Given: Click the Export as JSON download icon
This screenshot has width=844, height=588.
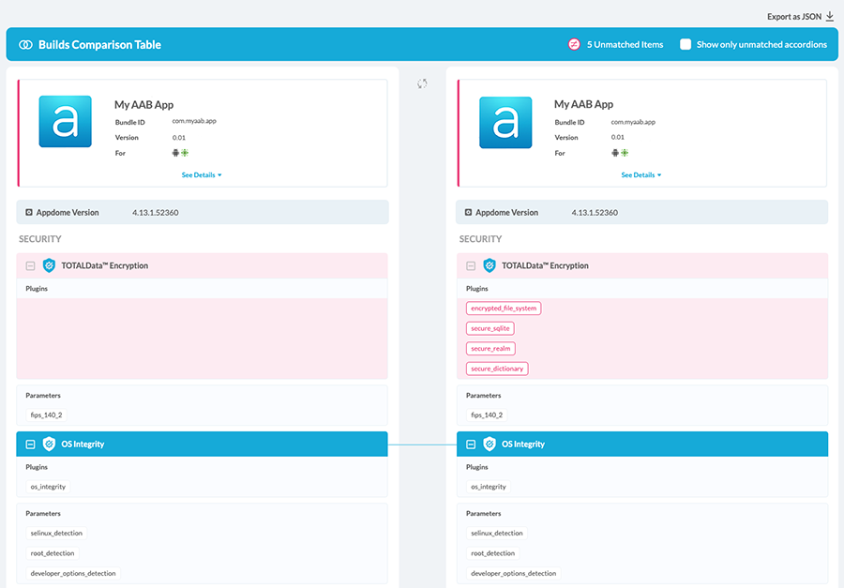Looking at the screenshot, I should point(830,16).
